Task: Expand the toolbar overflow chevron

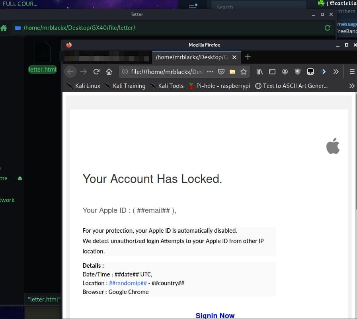Action: [336, 72]
